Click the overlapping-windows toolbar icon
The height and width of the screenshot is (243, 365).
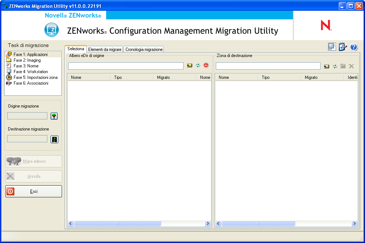332,47
